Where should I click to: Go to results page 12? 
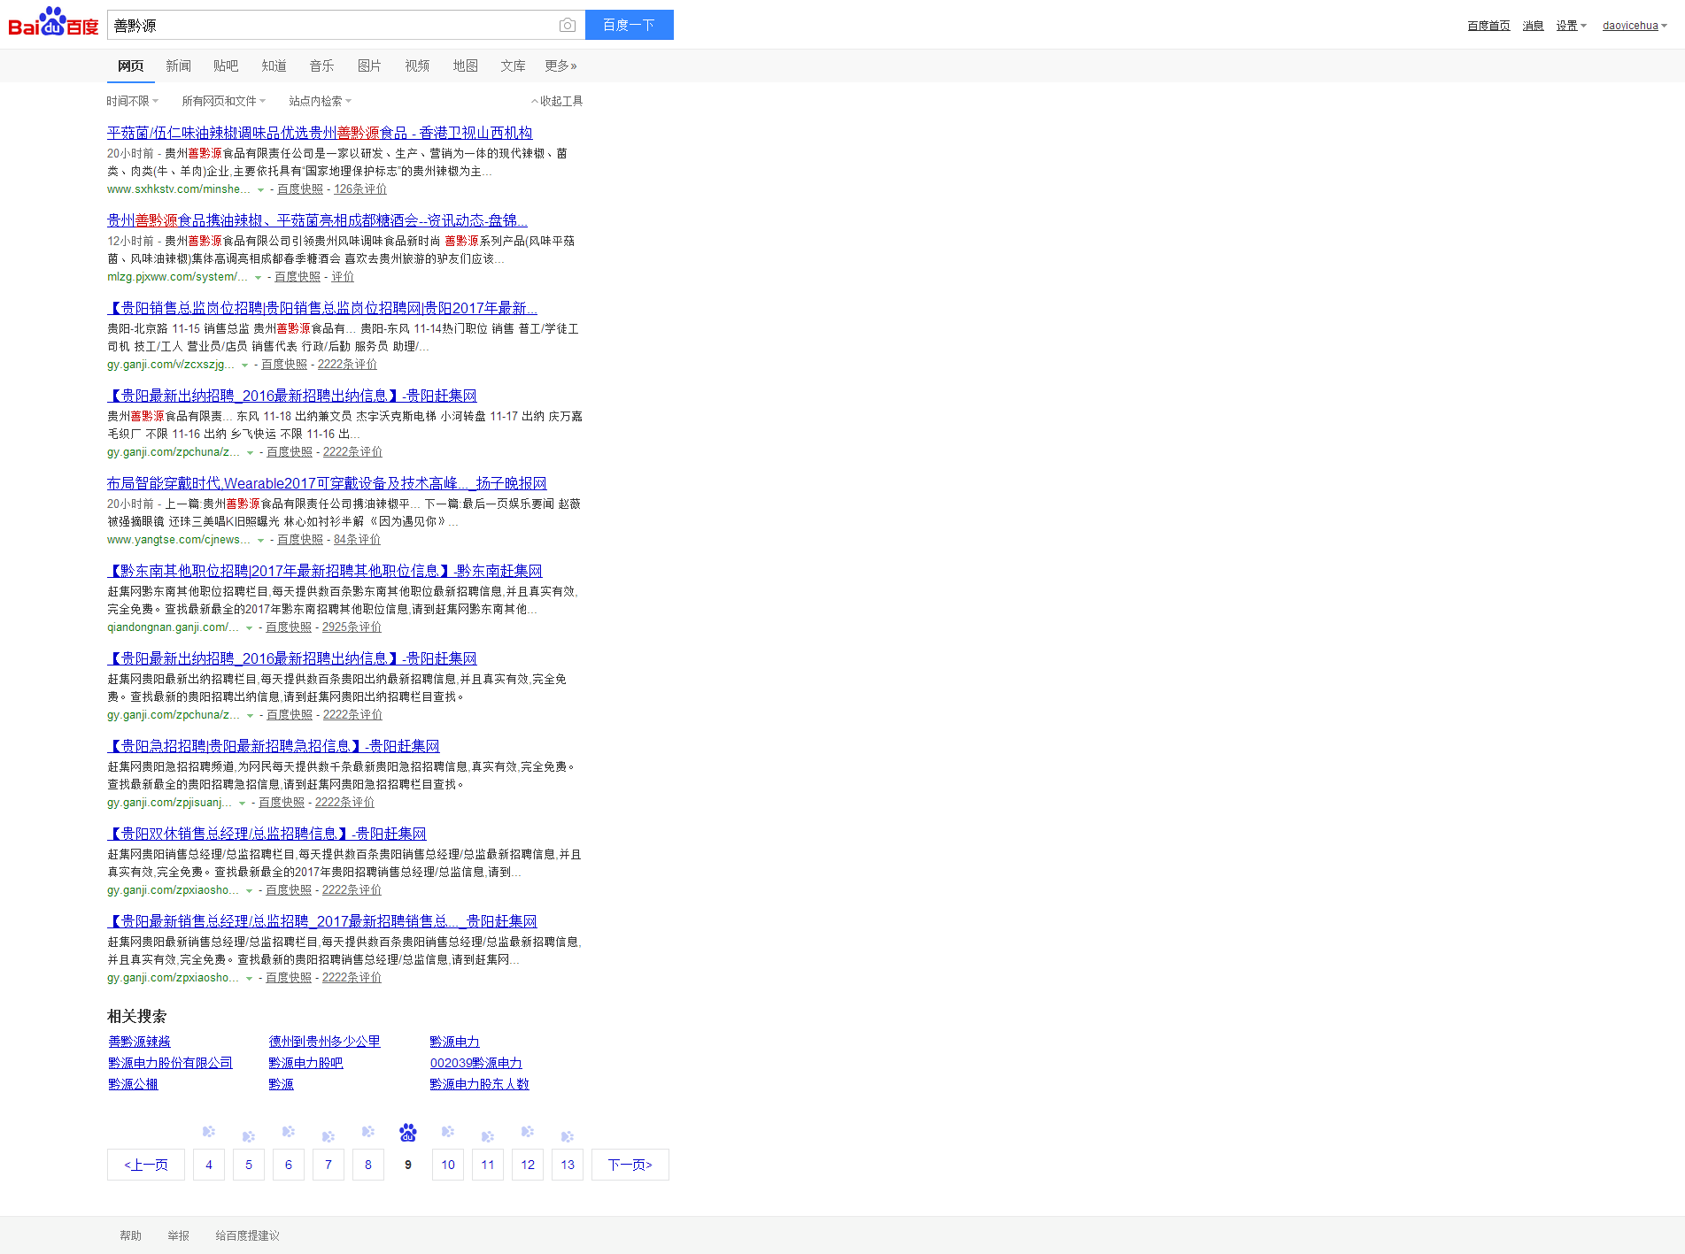[x=528, y=1165]
